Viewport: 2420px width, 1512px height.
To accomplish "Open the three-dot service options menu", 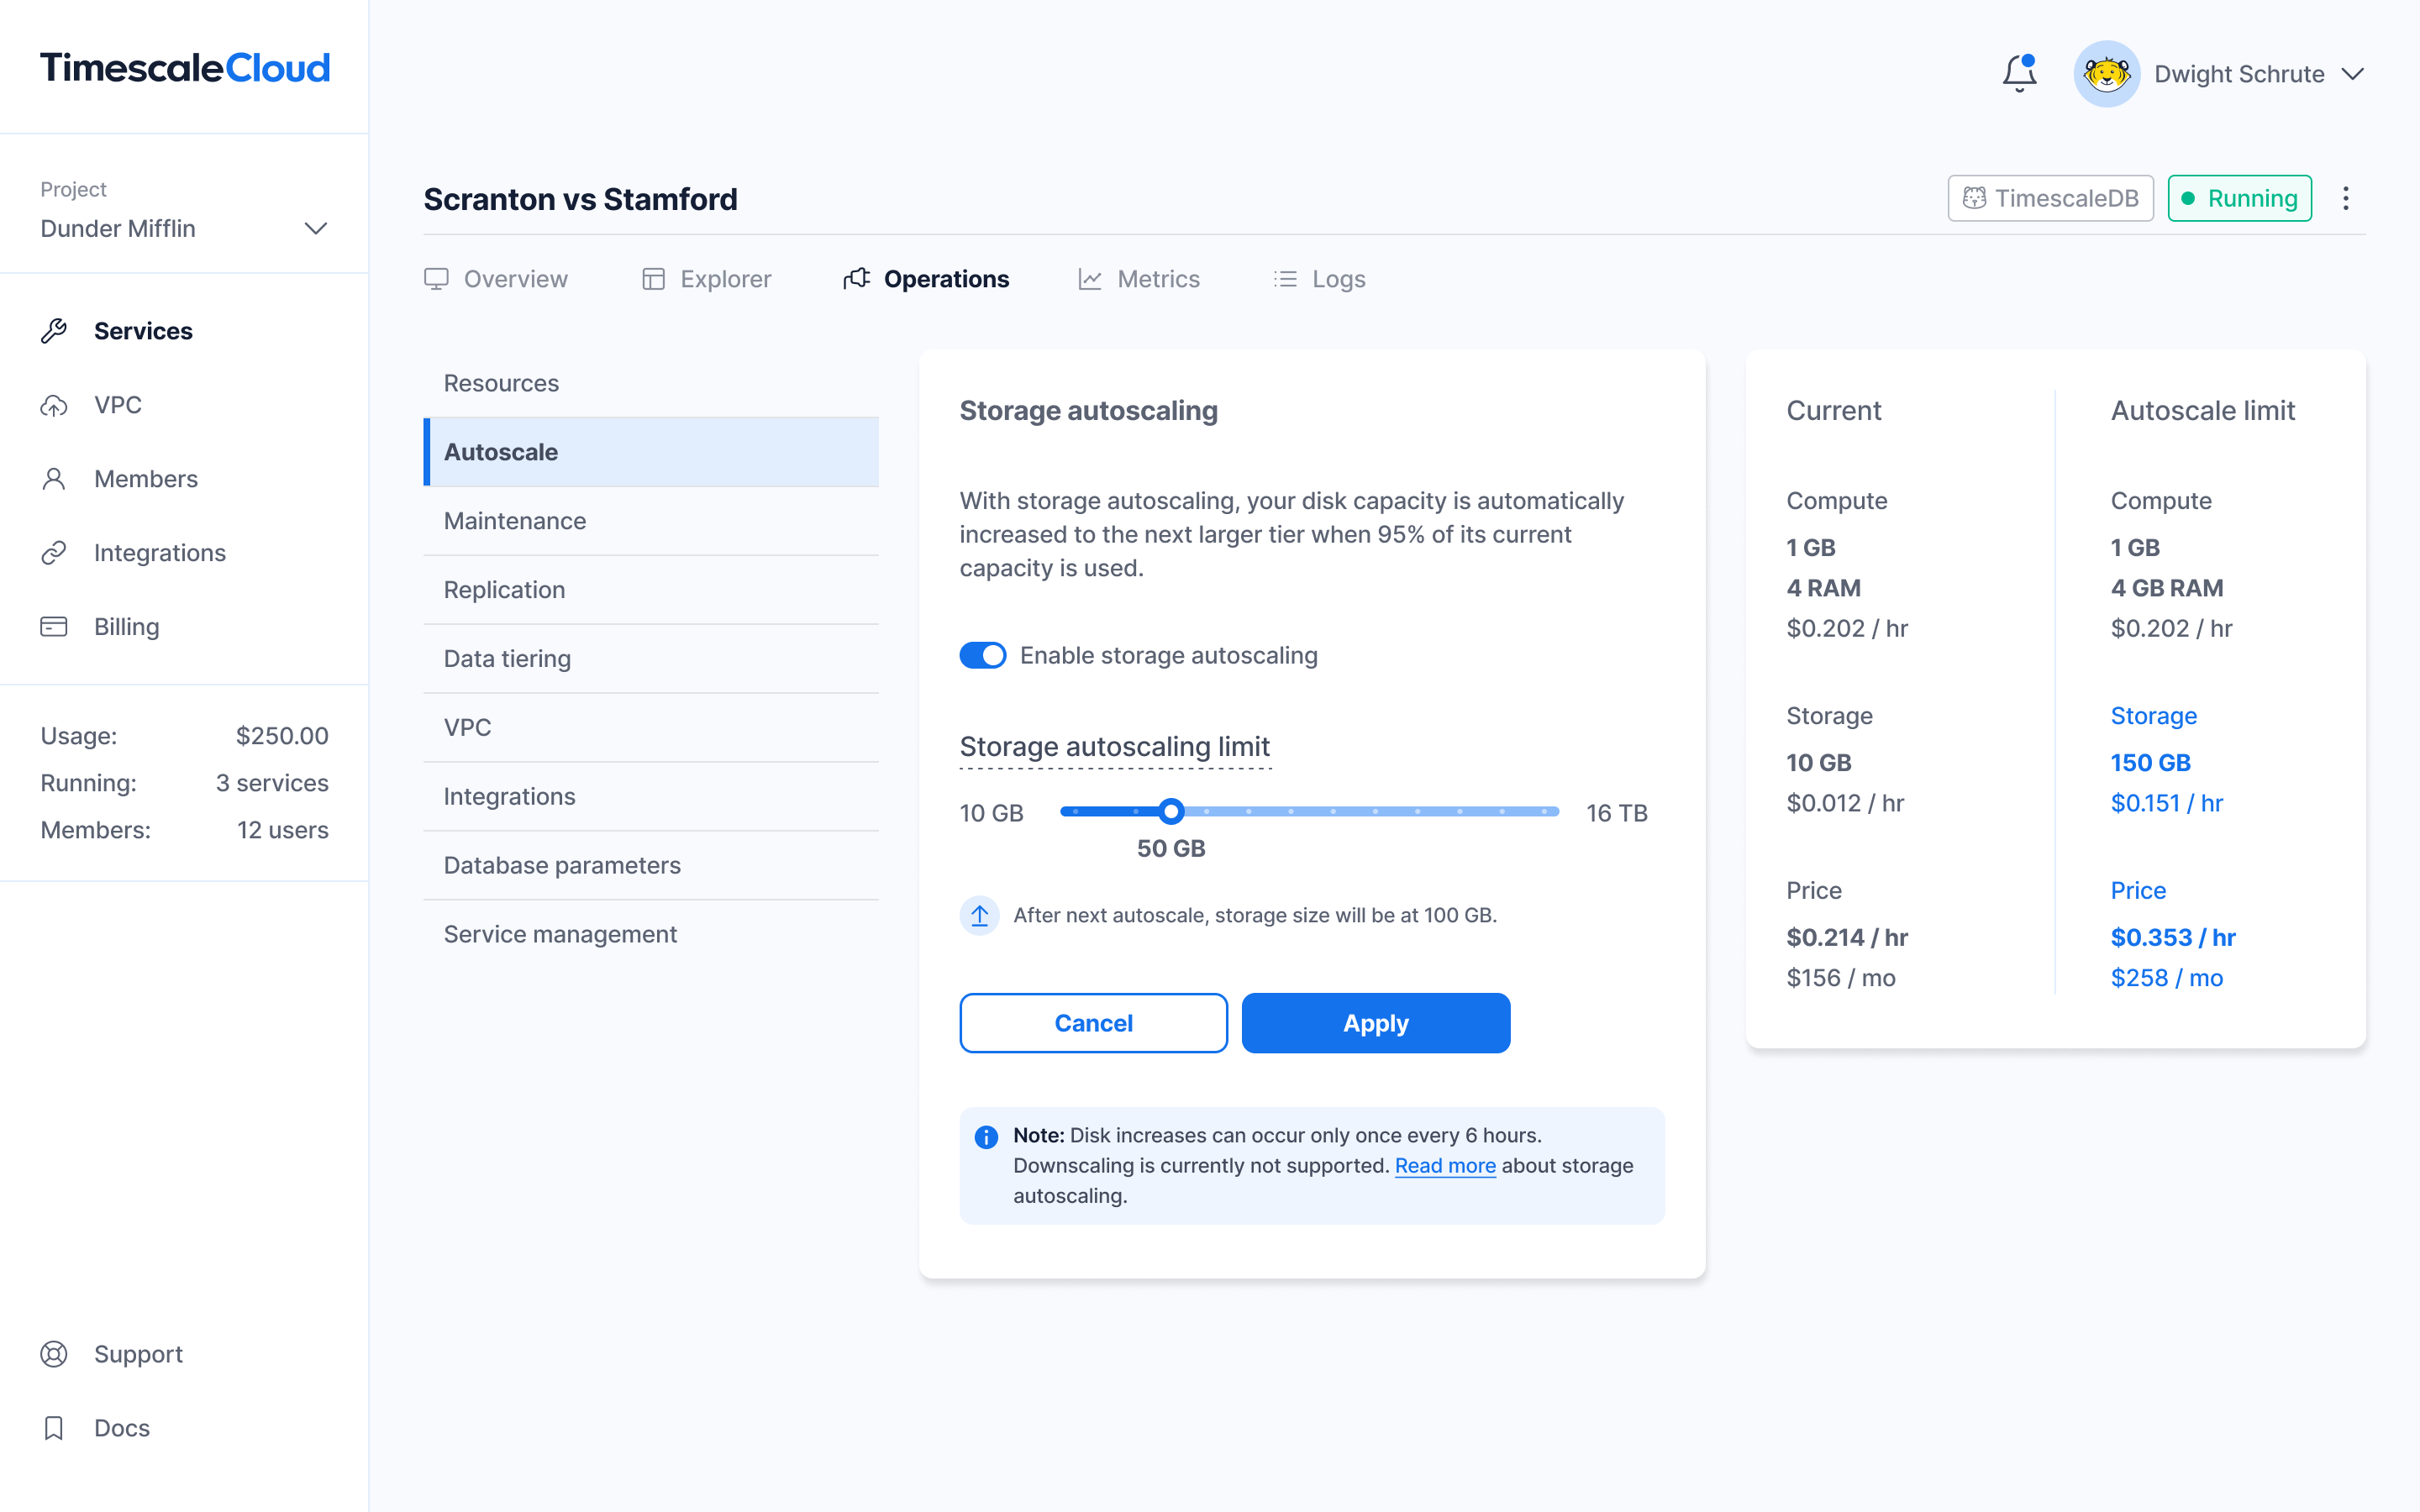I will [2345, 198].
